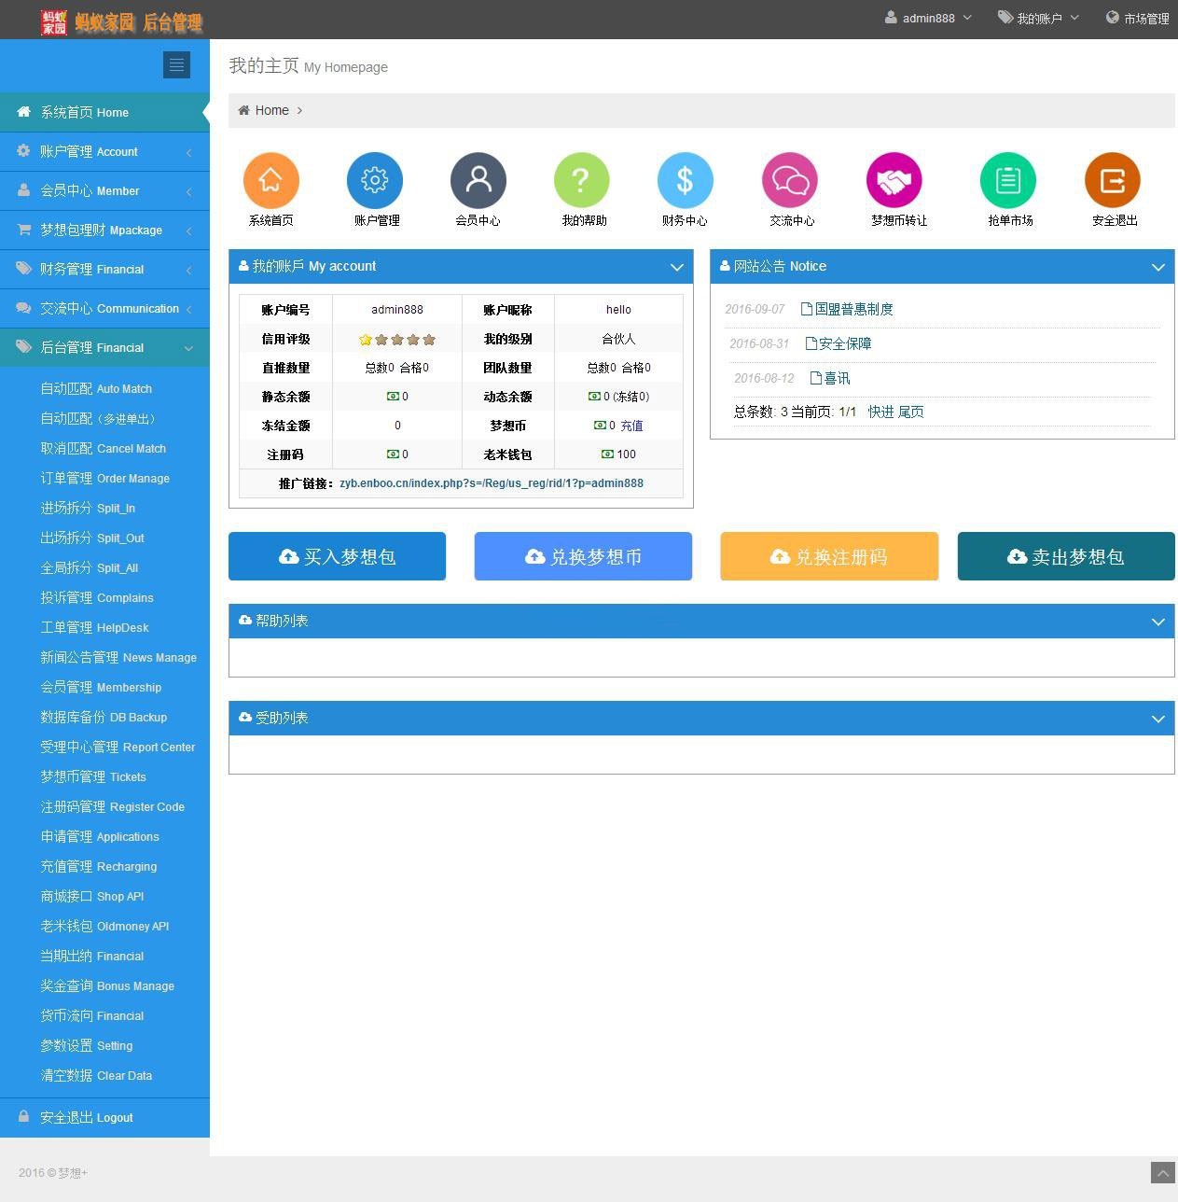Open 会员中心 member center icon
Screen dimensions: 1178x1202
[478, 179]
